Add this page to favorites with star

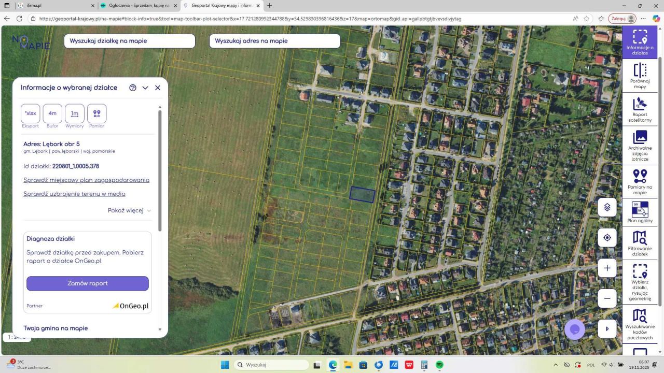click(587, 19)
